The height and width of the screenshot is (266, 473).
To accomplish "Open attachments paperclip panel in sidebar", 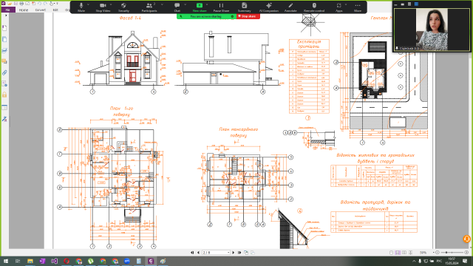I will pyautogui.click(x=4, y=72).
